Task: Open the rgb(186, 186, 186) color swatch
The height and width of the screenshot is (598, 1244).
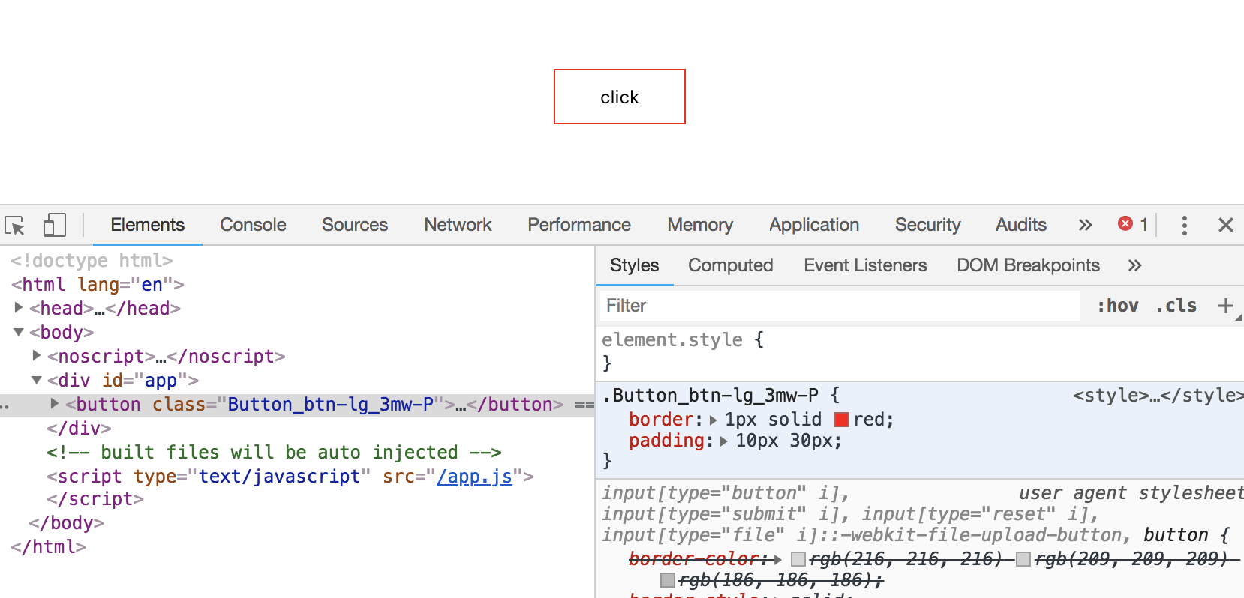Action: (667, 580)
